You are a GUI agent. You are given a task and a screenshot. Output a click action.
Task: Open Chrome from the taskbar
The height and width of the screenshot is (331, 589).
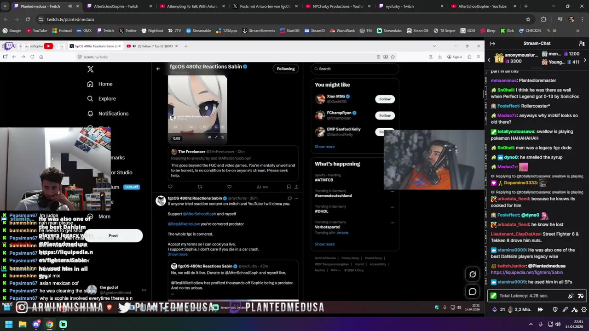pos(49,324)
